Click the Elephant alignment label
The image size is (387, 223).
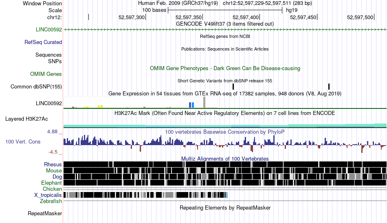pos(51,183)
